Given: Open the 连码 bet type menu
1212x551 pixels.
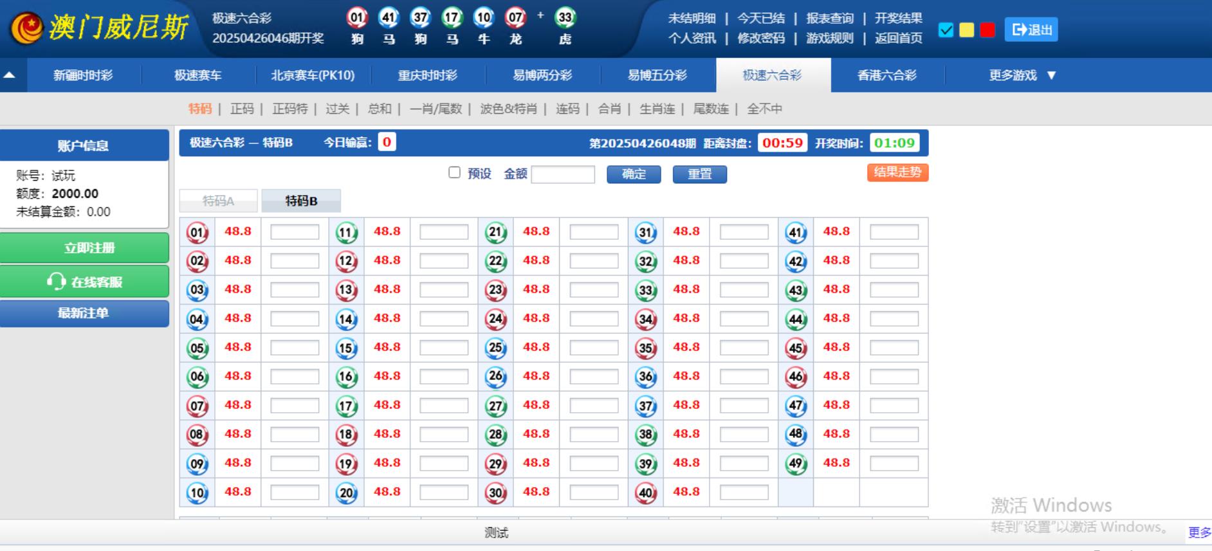Looking at the screenshot, I should pos(567,109).
